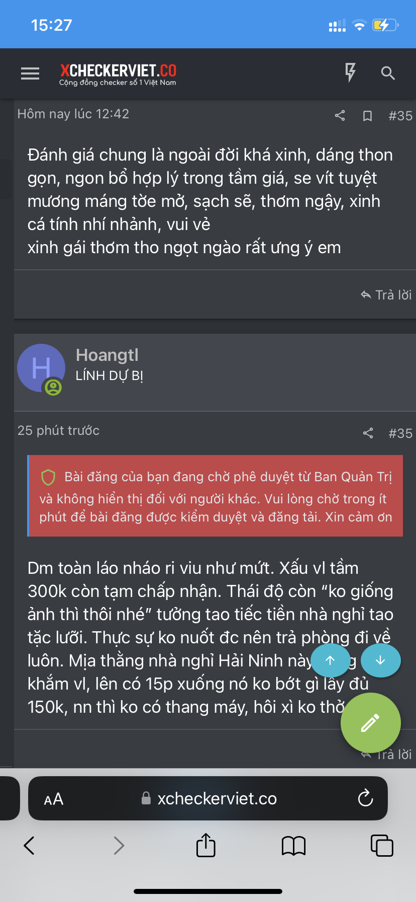Screen dimensions: 416x902
Task: View Hoangtl's avatar profile
Action: tap(41, 368)
